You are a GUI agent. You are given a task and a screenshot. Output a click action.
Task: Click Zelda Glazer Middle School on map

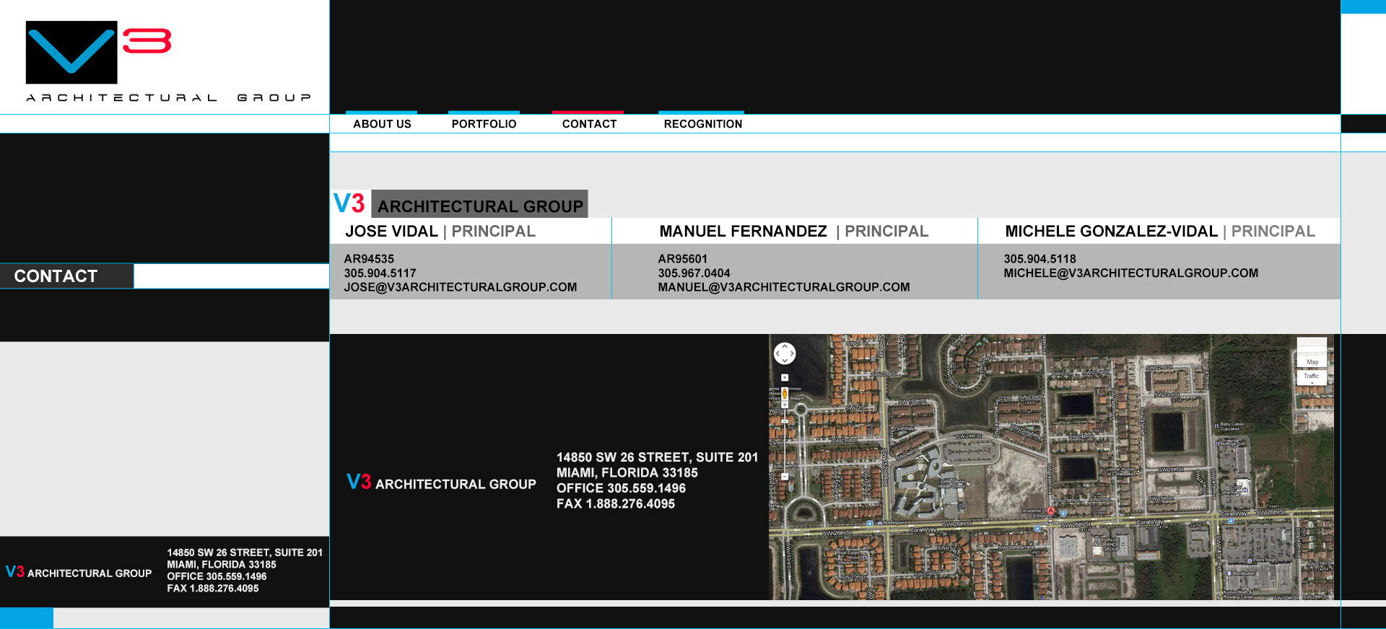click(951, 483)
